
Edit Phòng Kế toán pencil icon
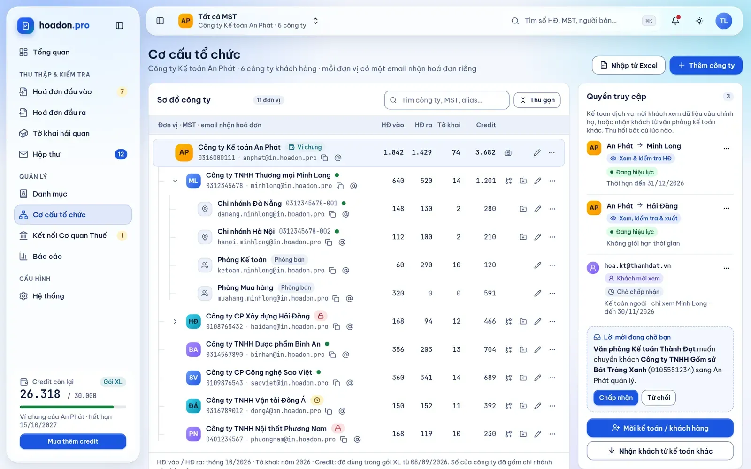[x=537, y=265]
